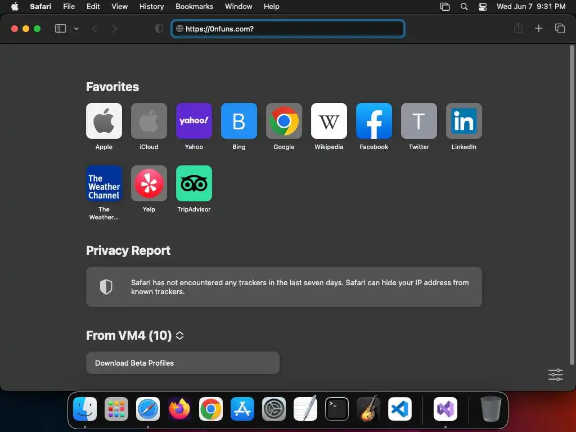This screenshot has height=432, width=576.
Task: Click the Share toolbar button
Action: [x=518, y=28]
